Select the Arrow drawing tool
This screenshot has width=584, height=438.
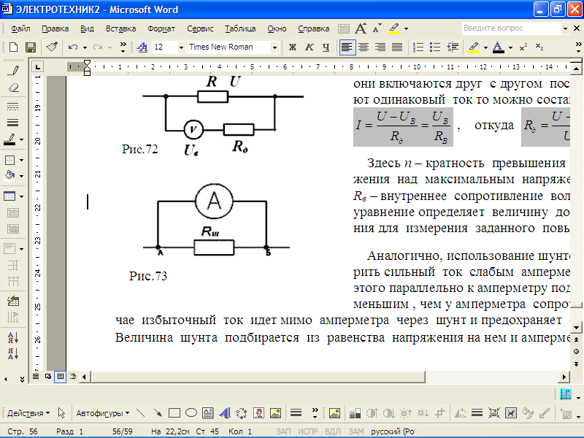[158, 412]
